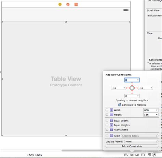The width and height of the screenshot is (162, 158).
Task: Open Resolve Auto Layout Issues icon
Action: coord(137,155)
